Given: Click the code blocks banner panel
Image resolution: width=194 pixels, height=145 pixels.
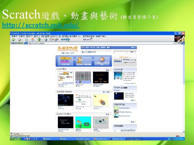Looking at the screenshot, I should click(x=65, y=61).
